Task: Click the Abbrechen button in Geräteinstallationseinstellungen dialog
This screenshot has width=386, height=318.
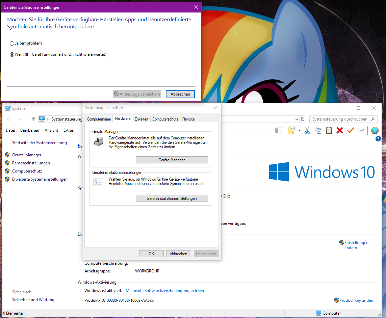Action: (180, 94)
